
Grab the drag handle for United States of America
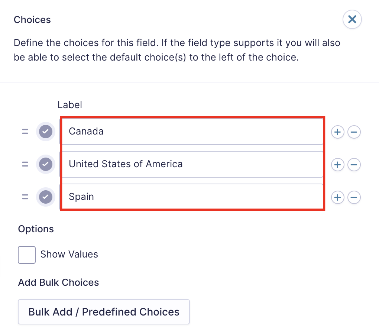click(25, 164)
